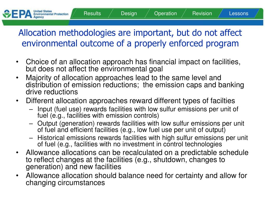Viewport: 265px width, 199px height.
Task: Click 'fuel (e.g., facilities with emission controls)'
Action: coord(98,115)
